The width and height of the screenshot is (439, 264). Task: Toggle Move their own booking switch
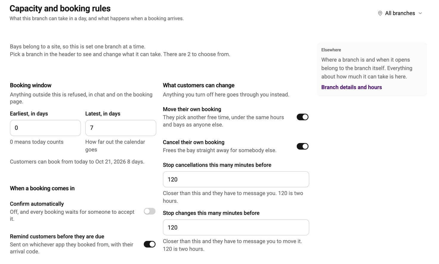coord(302,117)
